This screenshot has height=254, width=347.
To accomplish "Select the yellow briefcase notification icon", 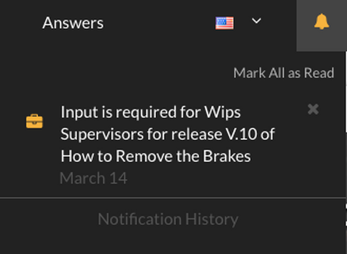I will (35, 121).
